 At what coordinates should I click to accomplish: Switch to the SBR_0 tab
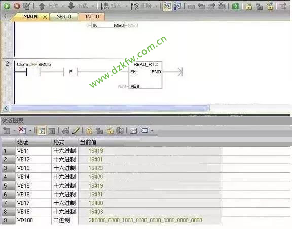(x=64, y=17)
